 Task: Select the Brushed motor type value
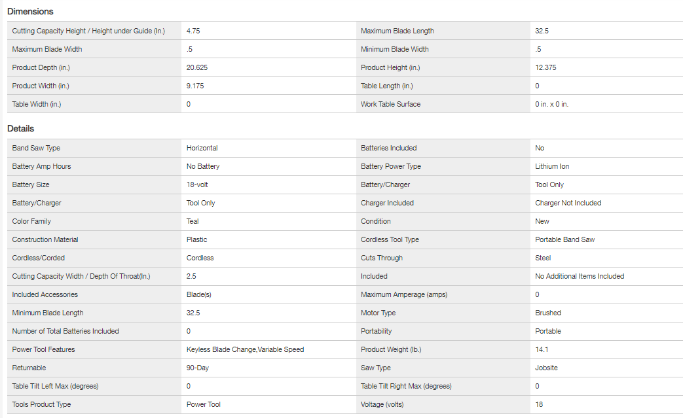[548, 313]
